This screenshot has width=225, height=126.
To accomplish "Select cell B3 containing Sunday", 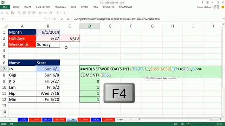I will 48,44.
